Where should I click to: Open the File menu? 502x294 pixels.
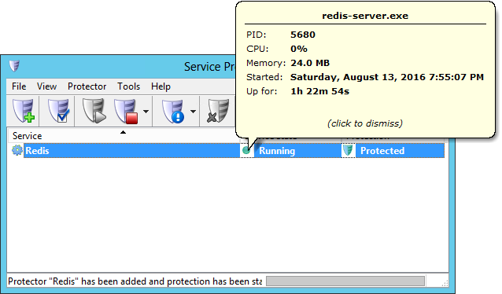(x=19, y=86)
